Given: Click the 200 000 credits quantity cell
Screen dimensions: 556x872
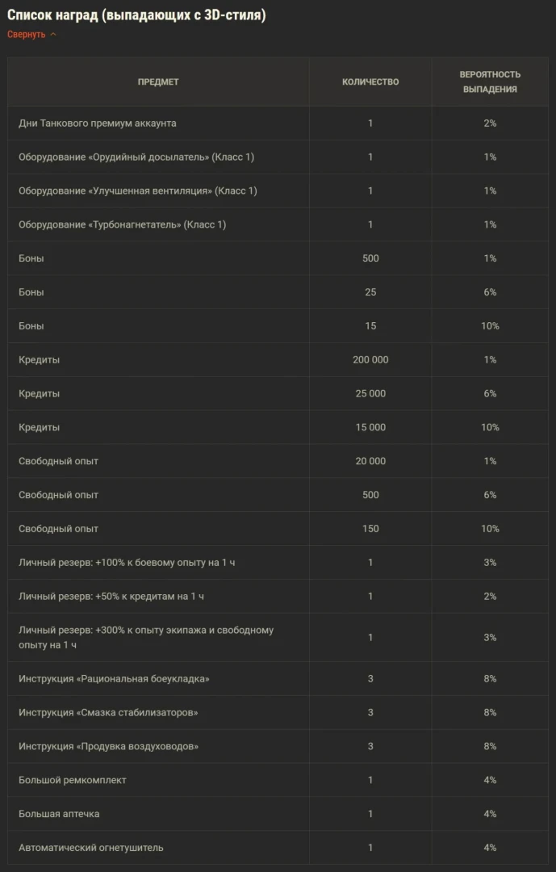Looking at the screenshot, I should point(370,360).
